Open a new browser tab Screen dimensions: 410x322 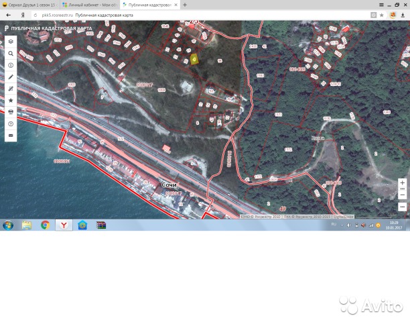click(x=185, y=5)
